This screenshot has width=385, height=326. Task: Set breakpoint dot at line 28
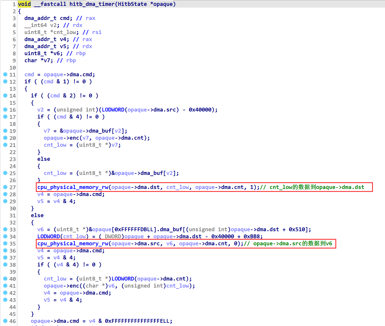pyautogui.click(x=5, y=194)
